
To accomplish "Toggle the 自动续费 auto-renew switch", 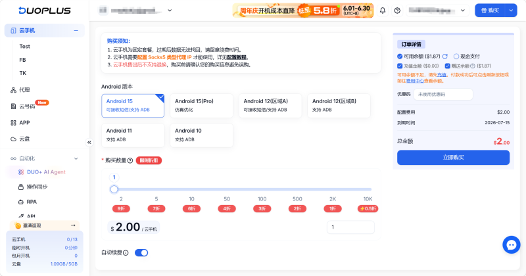I will pyautogui.click(x=141, y=253).
